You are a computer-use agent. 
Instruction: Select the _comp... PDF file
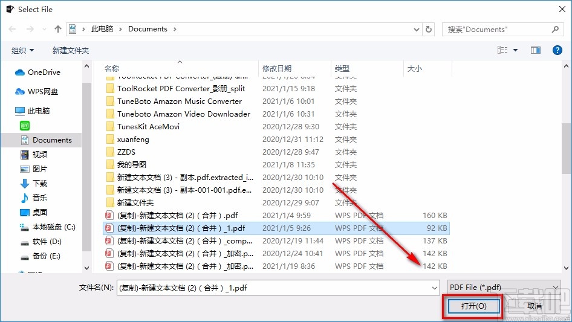click(x=276, y=241)
